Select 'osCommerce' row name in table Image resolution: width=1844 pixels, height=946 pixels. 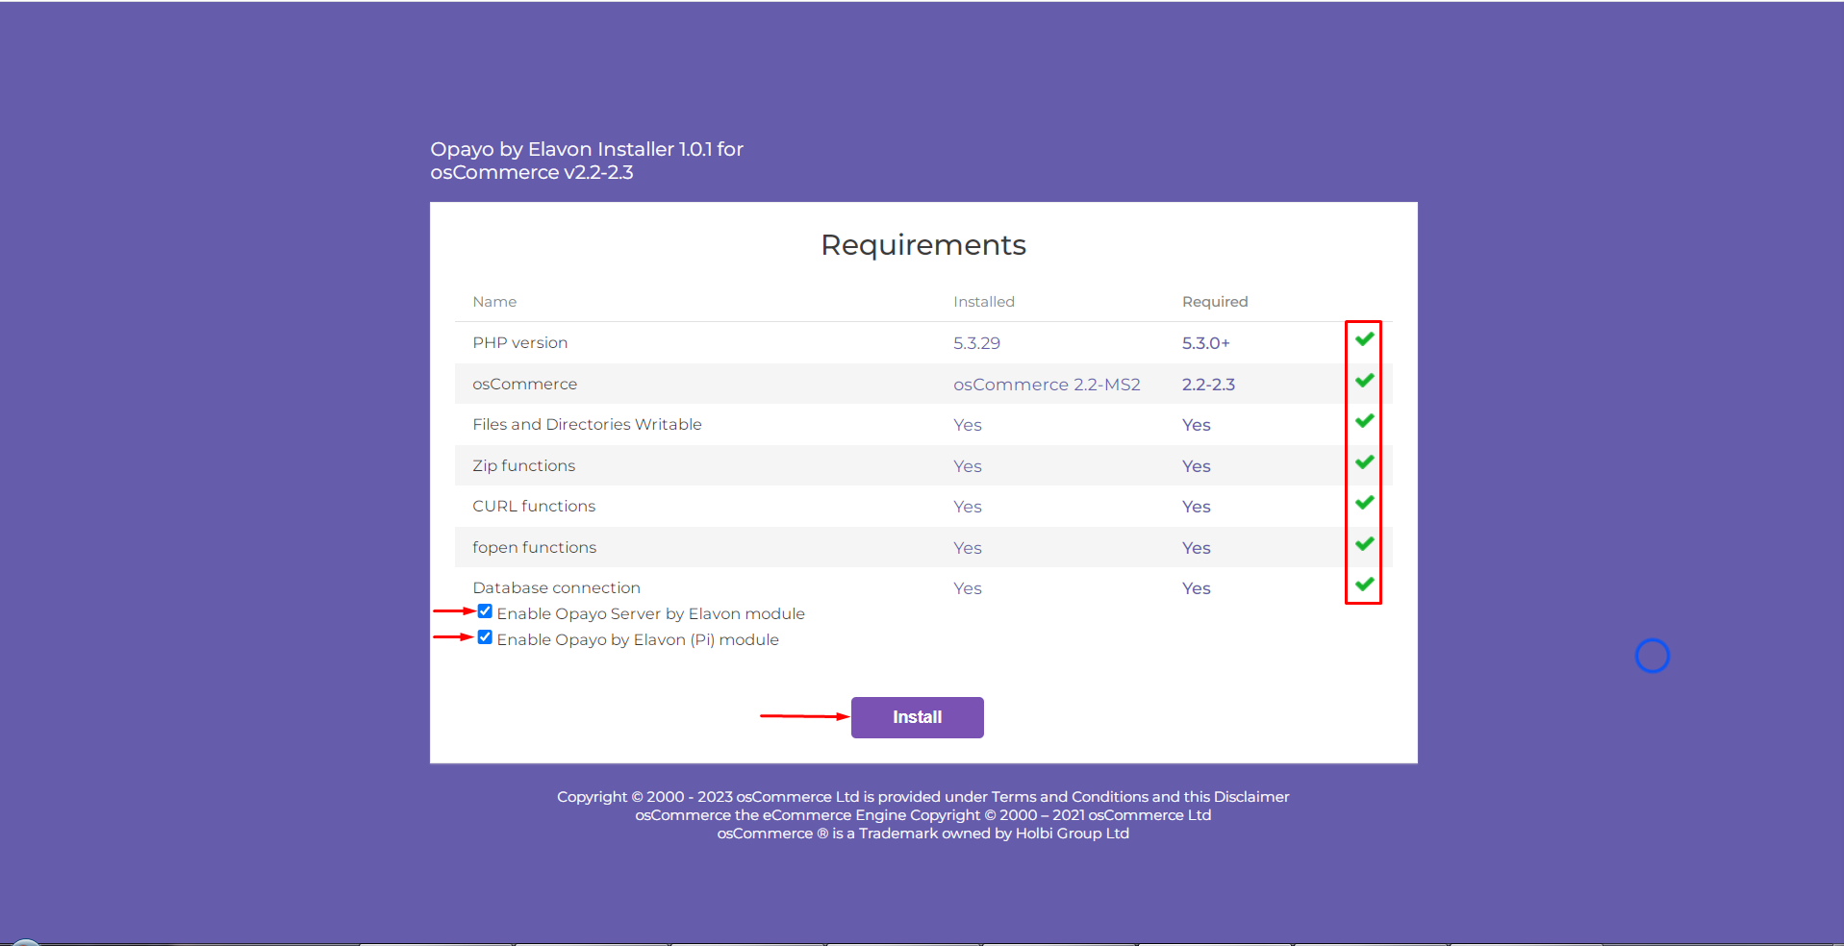click(525, 385)
